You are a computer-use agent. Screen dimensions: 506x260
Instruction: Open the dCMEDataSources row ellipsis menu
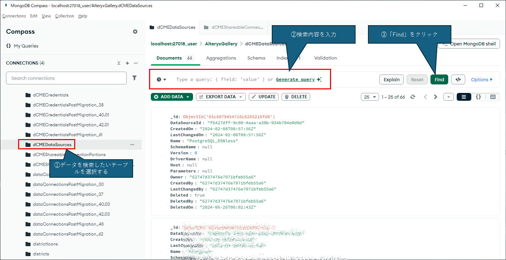[x=132, y=145]
